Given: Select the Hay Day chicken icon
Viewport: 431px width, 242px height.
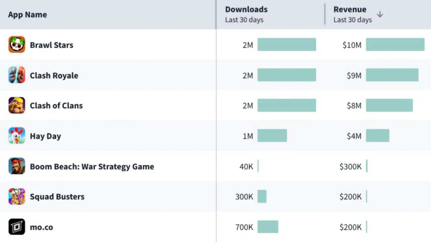Looking at the screenshot, I should [17, 136].
